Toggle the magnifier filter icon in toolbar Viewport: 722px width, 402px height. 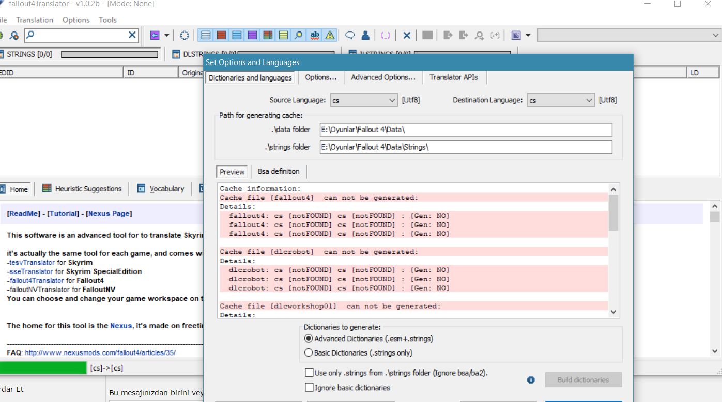coord(299,35)
